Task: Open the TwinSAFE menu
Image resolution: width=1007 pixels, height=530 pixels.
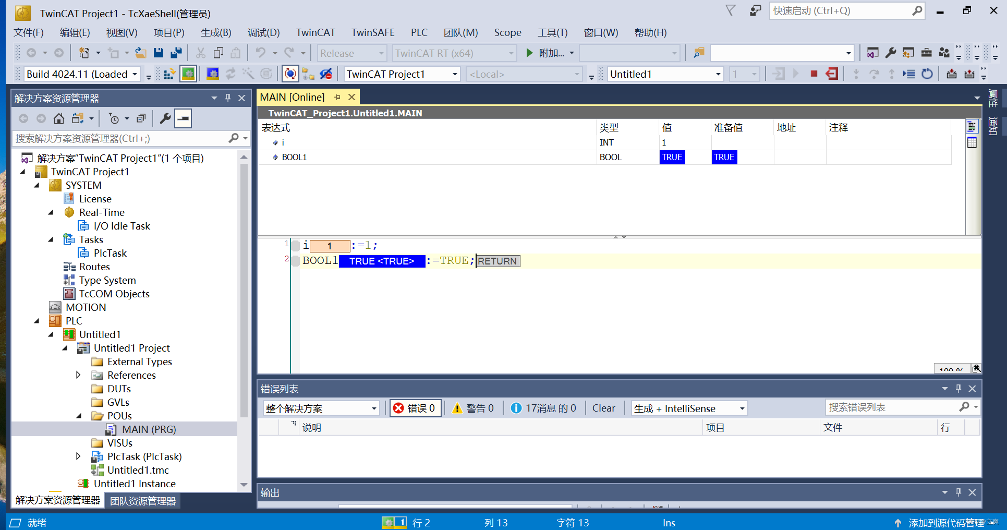Action: tap(372, 32)
